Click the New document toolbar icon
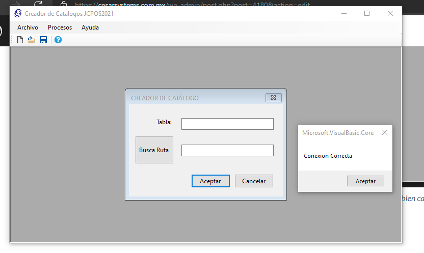This screenshot has width=424, height=253. pos(20,40)
